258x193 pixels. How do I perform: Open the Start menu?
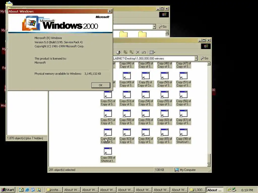point(8,190)
